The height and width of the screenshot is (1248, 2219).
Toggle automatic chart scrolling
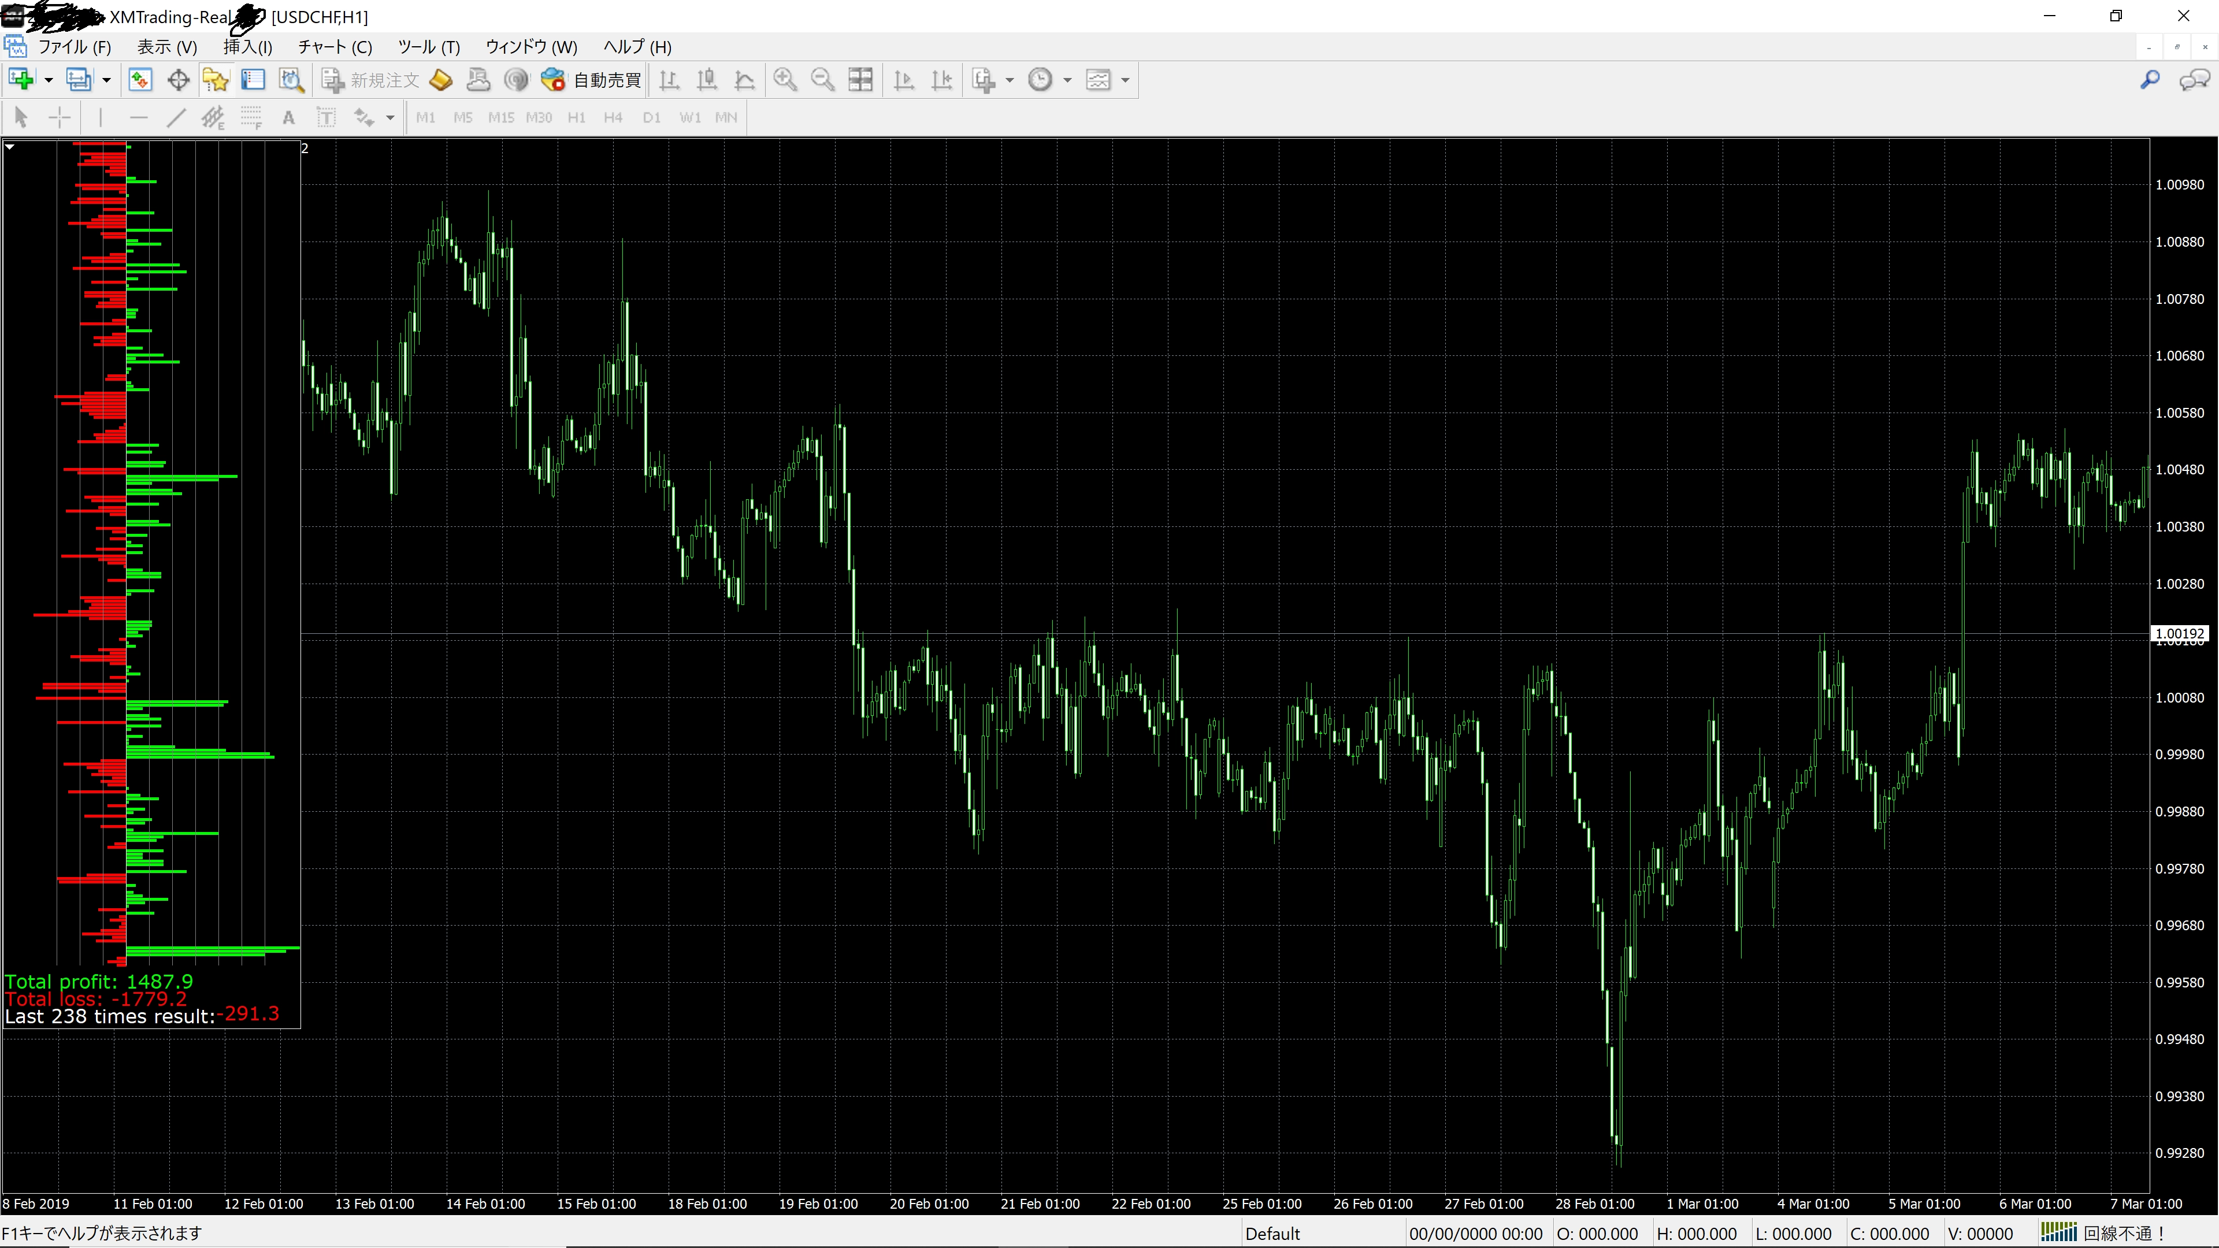[904, 79]
